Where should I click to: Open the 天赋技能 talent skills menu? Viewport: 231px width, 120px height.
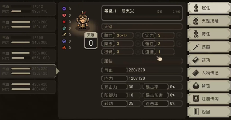point(209,21)
